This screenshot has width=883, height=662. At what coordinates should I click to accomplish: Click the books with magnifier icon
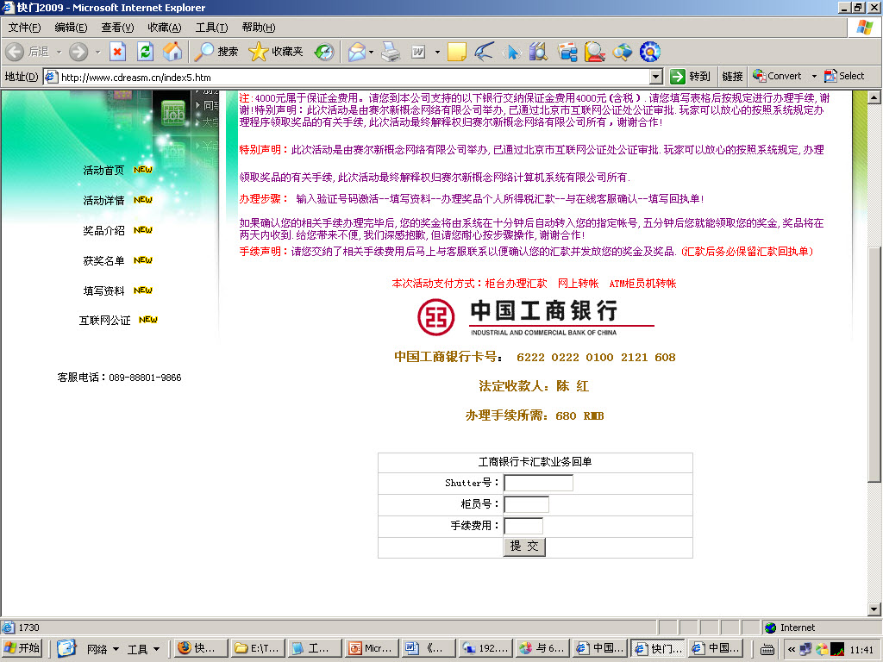[x=538, y=52]
